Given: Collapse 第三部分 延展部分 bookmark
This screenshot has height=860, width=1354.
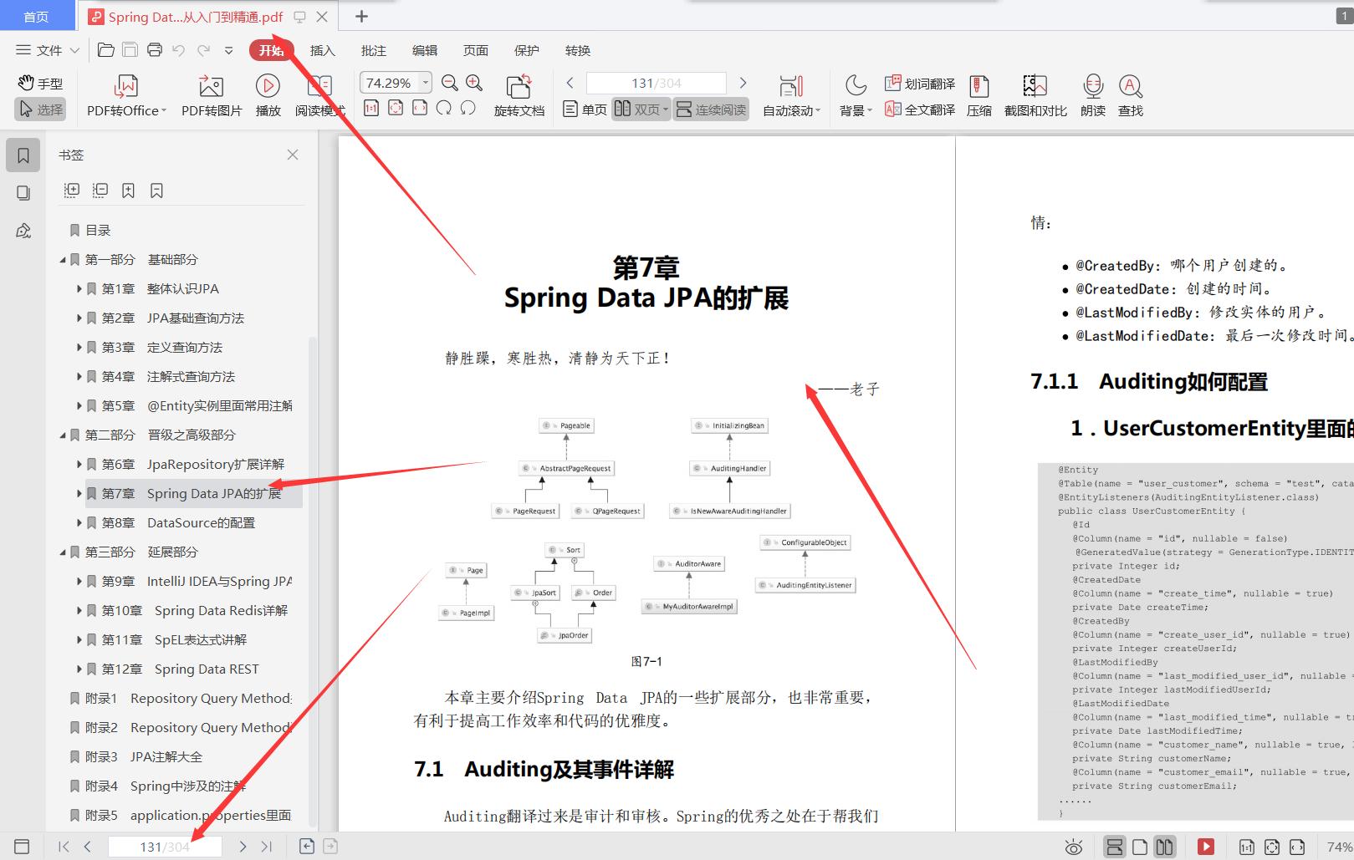Looking at the screenshot, I should pos(63,552).
